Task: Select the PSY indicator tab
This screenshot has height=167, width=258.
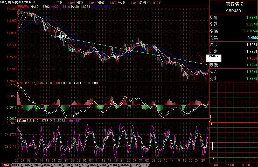Action: (144, 165)
